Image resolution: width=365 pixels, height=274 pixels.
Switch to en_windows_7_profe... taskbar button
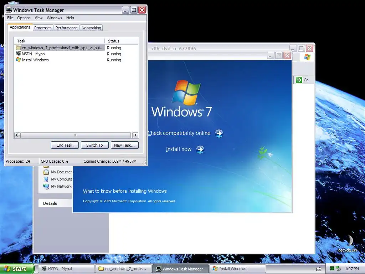(x=123, y=269)
